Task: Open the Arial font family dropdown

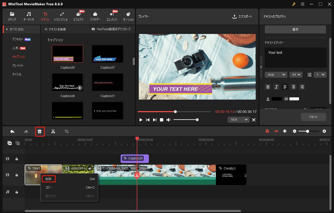Action: pos(276,74)
